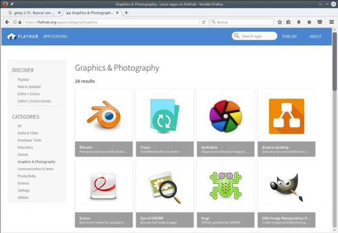Open the New & Updated link
The width and height of the screenshot is (338, 233).
29,86
